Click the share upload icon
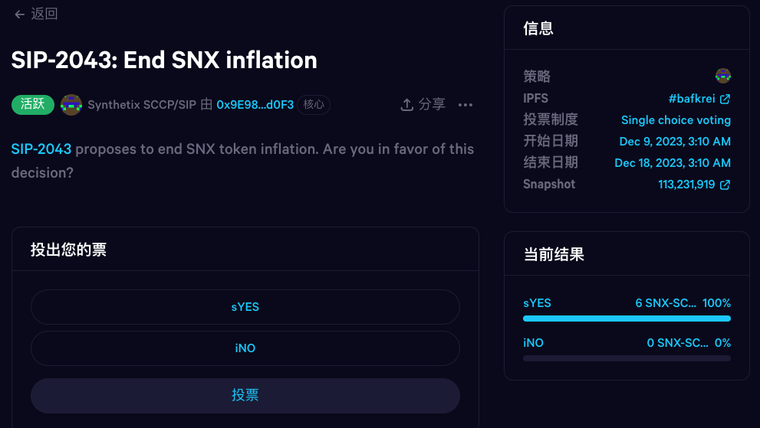This screenshot has width=760, height=428. [x=407, y=105]
